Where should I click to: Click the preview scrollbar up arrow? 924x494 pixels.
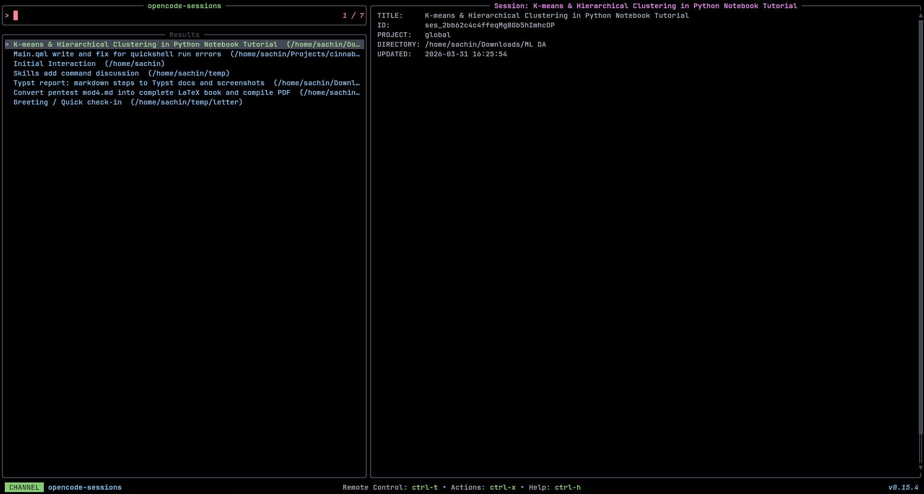click(x=921, y=15)
